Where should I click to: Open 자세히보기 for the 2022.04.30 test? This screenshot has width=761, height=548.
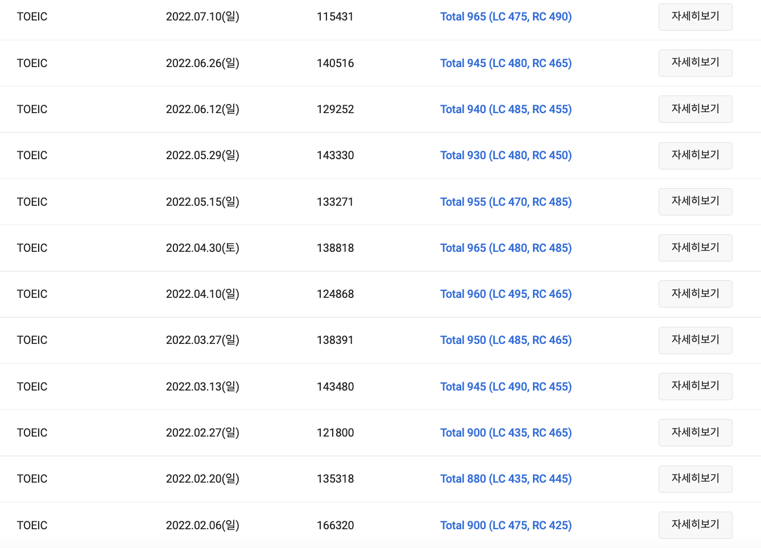[695, 248]
